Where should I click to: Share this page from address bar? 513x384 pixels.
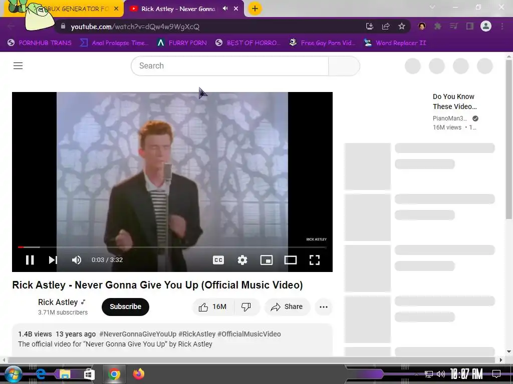pos(386,26)
